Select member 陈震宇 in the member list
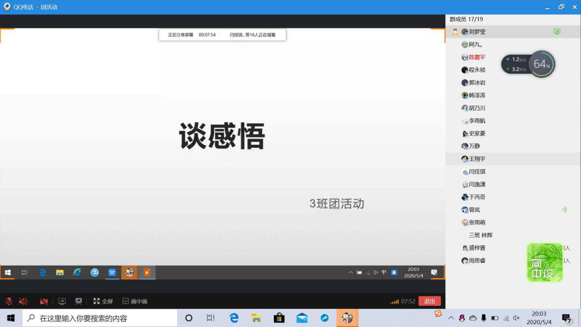Viewport: 581px width, 327px height. (x=476, y=57)
